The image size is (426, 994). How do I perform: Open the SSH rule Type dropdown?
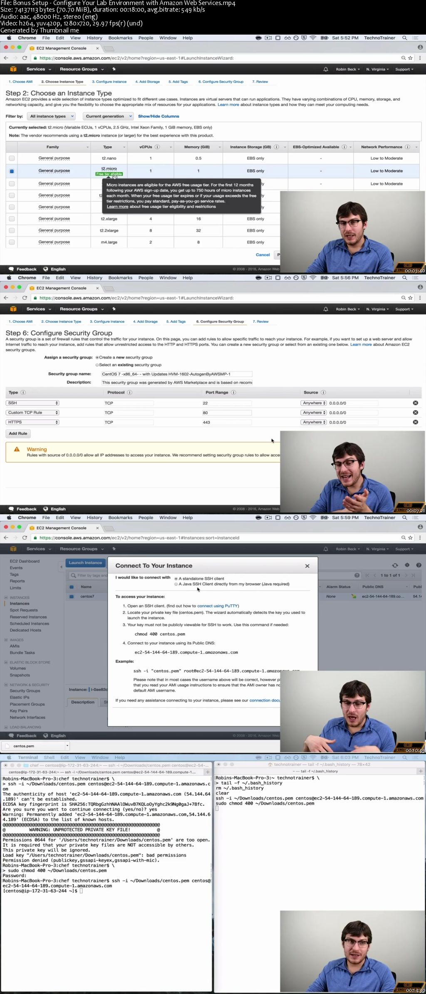[x=33, y=403]
